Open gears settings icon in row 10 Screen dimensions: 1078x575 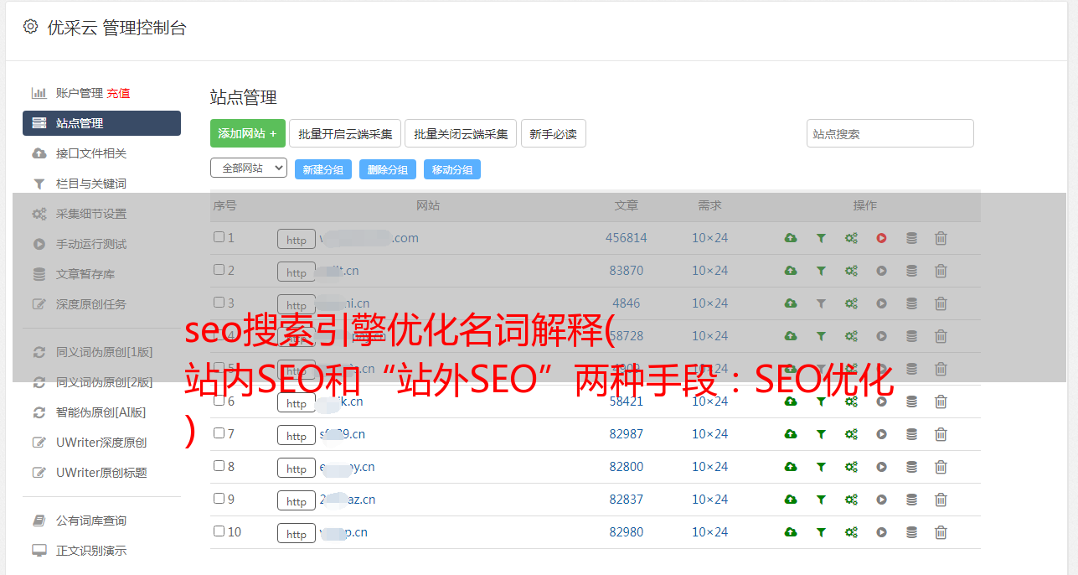[x=851, y=532]
